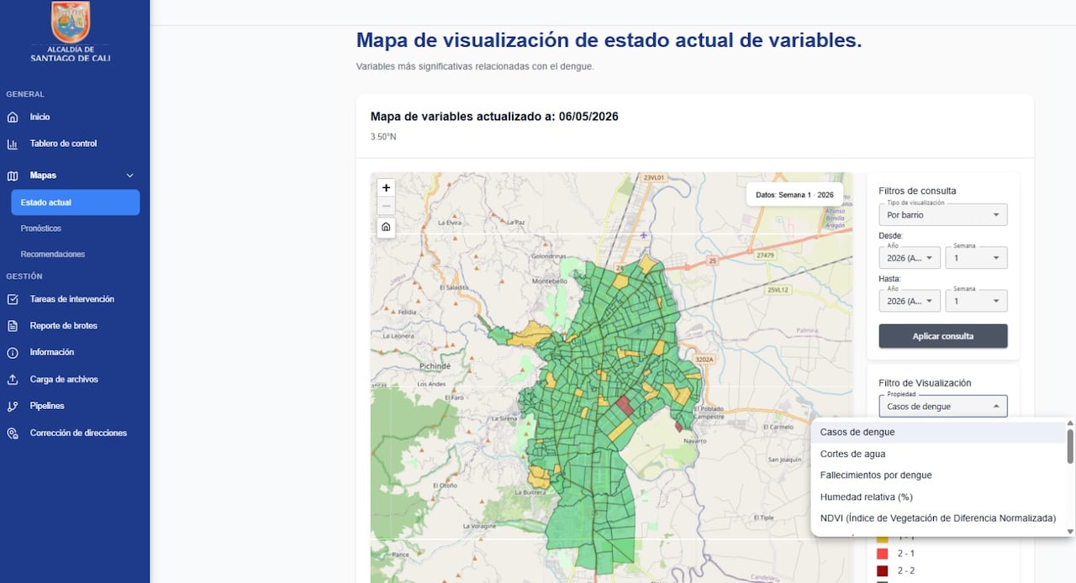Click the Datos: Semana 1 - 2026 label
Image resolution: width=1076 pixels, height=583 pixels.
(x=794, y=195)
